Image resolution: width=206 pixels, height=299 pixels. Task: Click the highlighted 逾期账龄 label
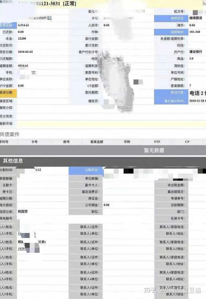click(171, 32)
